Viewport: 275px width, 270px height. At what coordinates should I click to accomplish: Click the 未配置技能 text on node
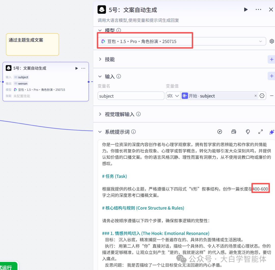pyautogui.click(x=22, y=96)
